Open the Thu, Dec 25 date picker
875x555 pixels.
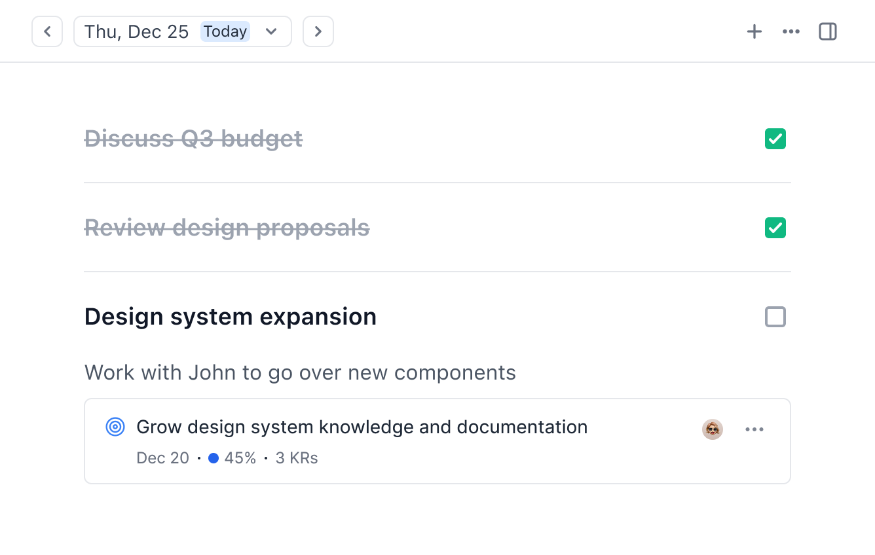click(x=137, y=31)
